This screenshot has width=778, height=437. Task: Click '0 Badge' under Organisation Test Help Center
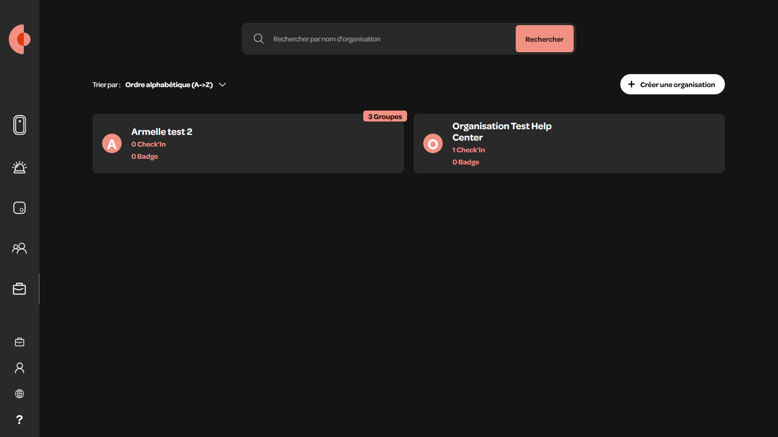(466, 162)
